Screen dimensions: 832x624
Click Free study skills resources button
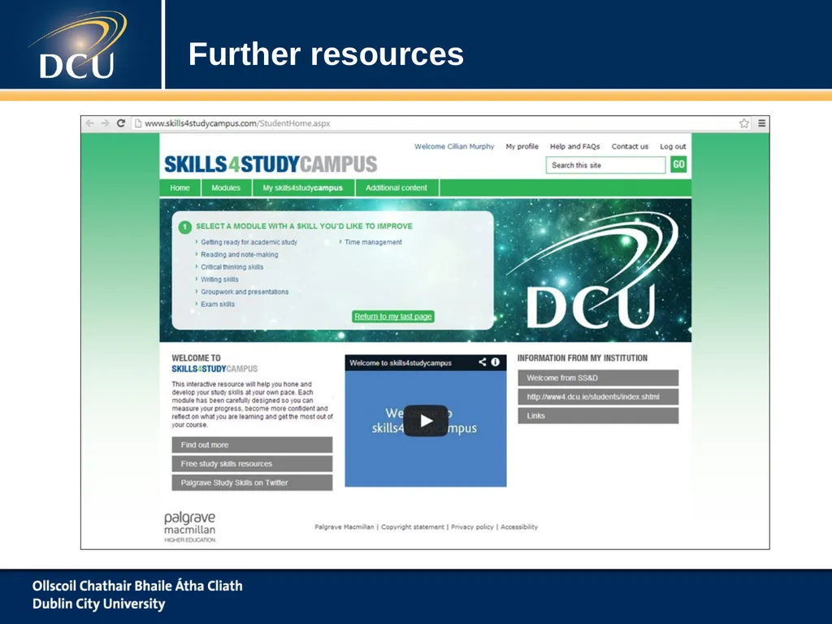pos(252,464)
